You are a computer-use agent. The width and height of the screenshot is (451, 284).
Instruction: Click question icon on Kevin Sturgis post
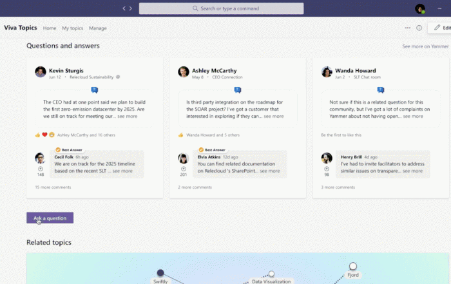pos(94,90)
